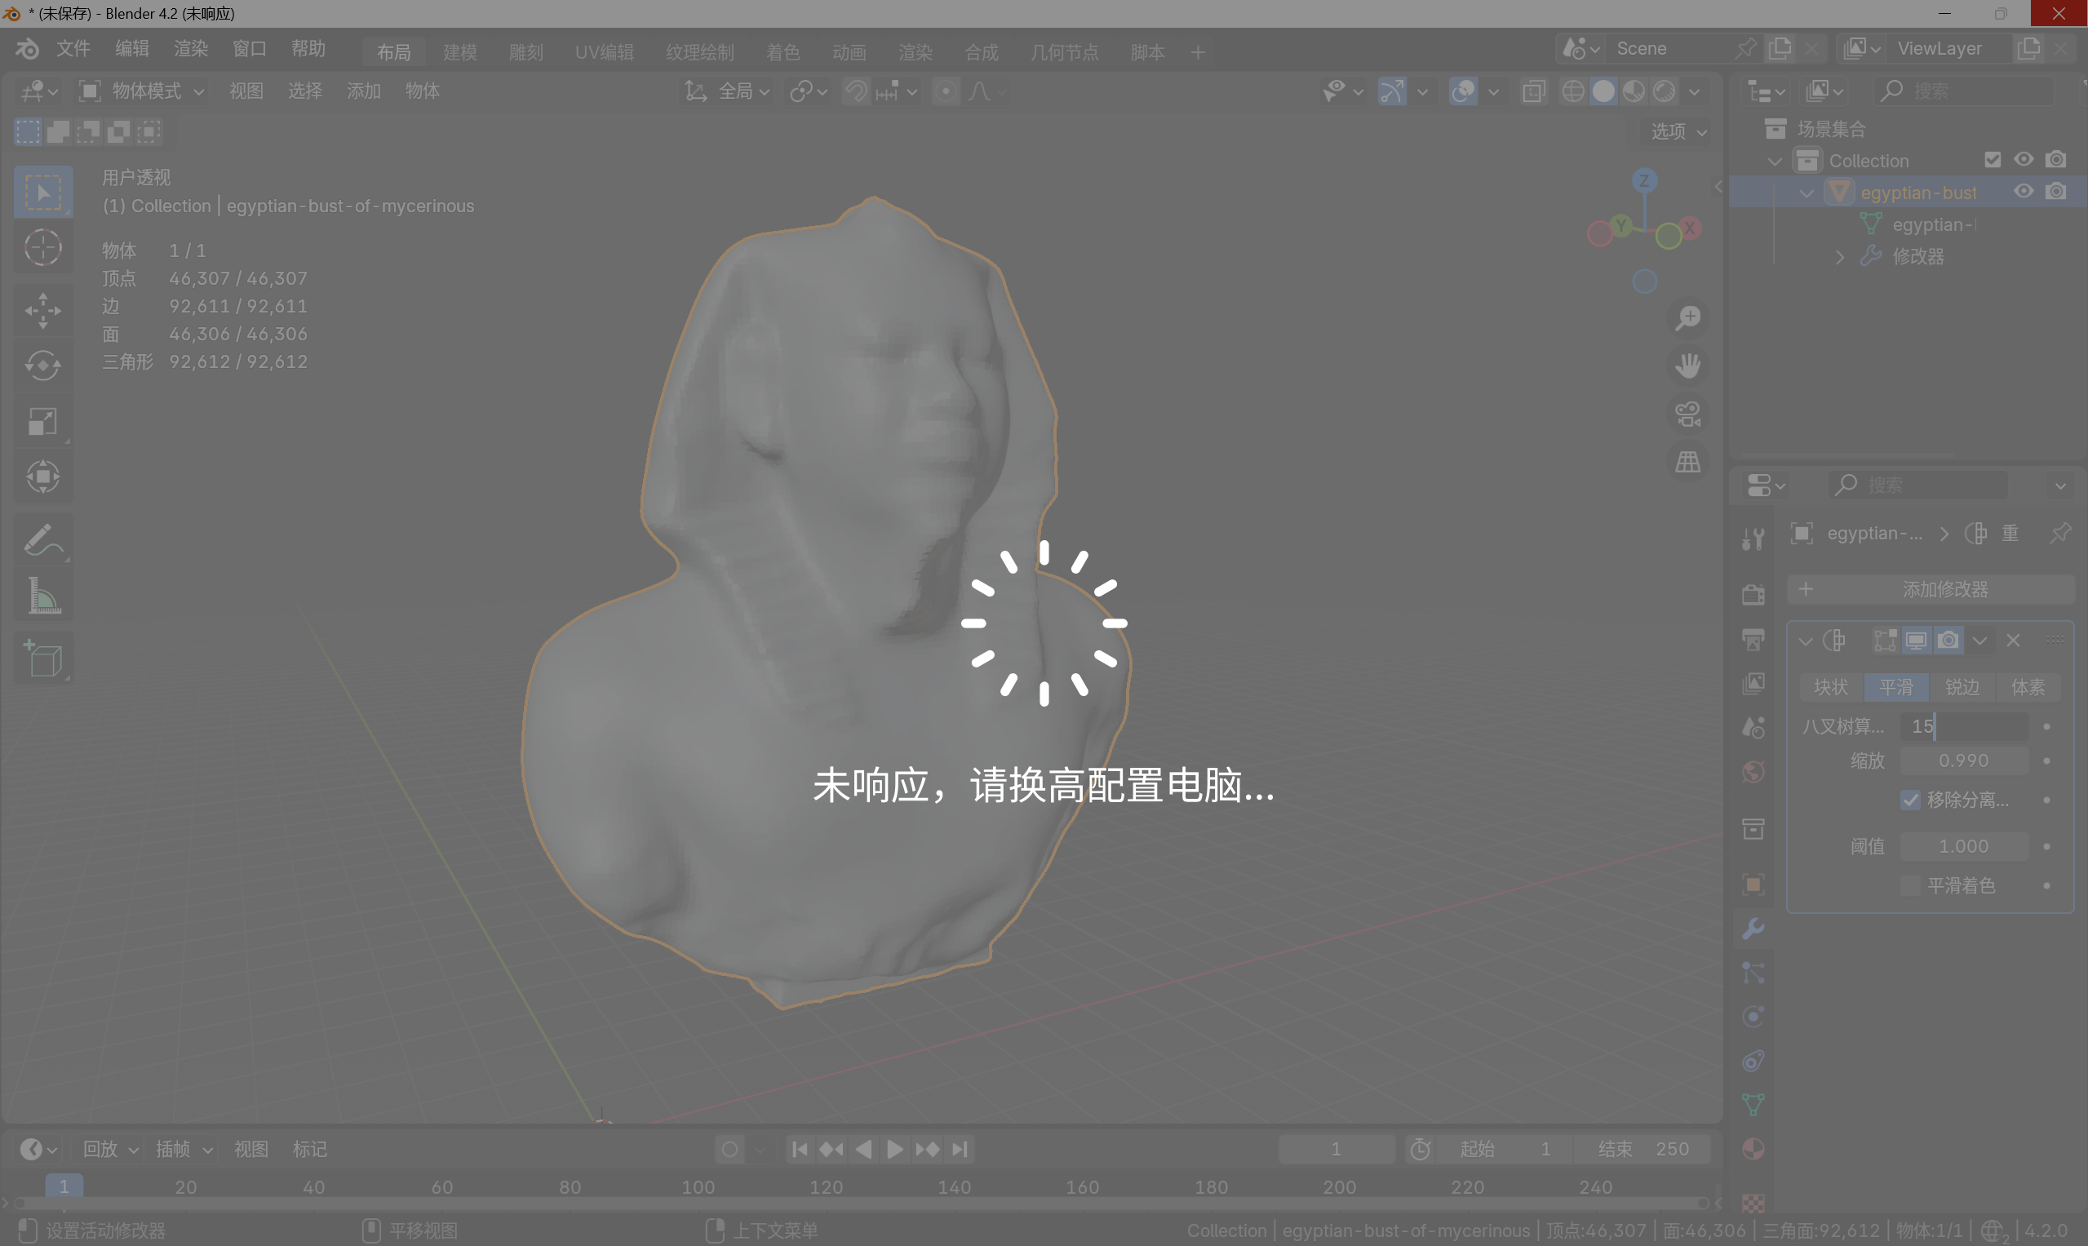Select 块状 remesh mode

[1831, 687]
